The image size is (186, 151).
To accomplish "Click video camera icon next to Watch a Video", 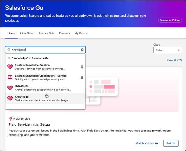I will [157, 143].
